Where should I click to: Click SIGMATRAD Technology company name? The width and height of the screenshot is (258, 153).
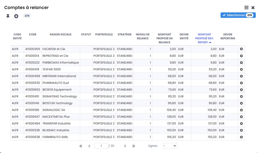[60, 96]
